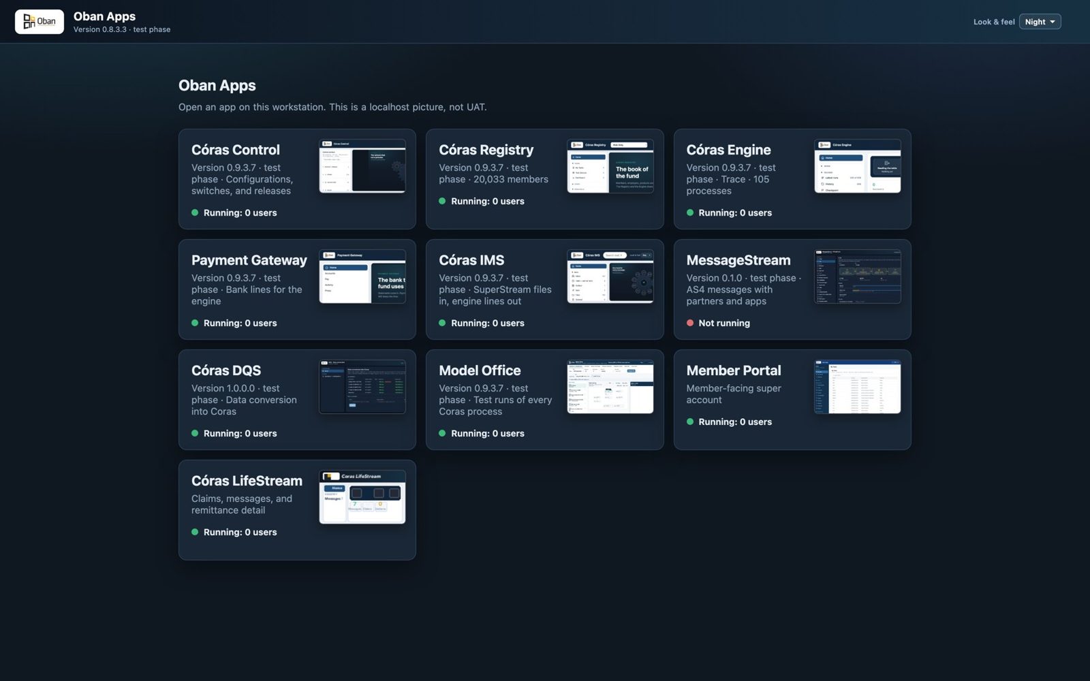Screen dimensions: 1090x681
Task: Click the green status dot on Member Portal
Action: (x=690, y=422)
